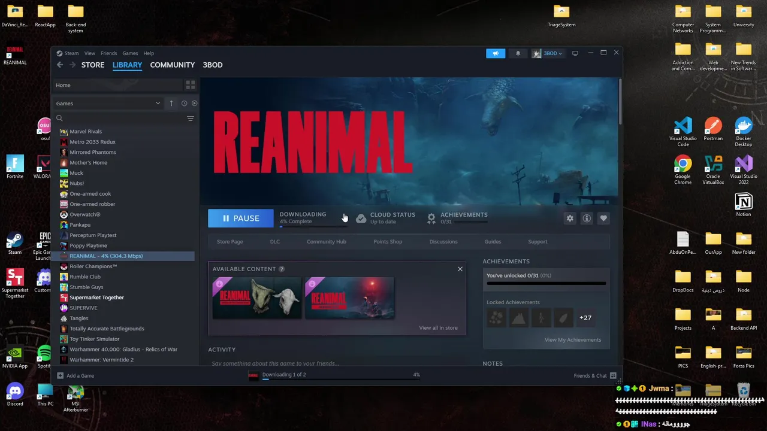767x431 pixels.
Task: Switch to the COMMUNITY tab
Action: click(x=173, y=65)
